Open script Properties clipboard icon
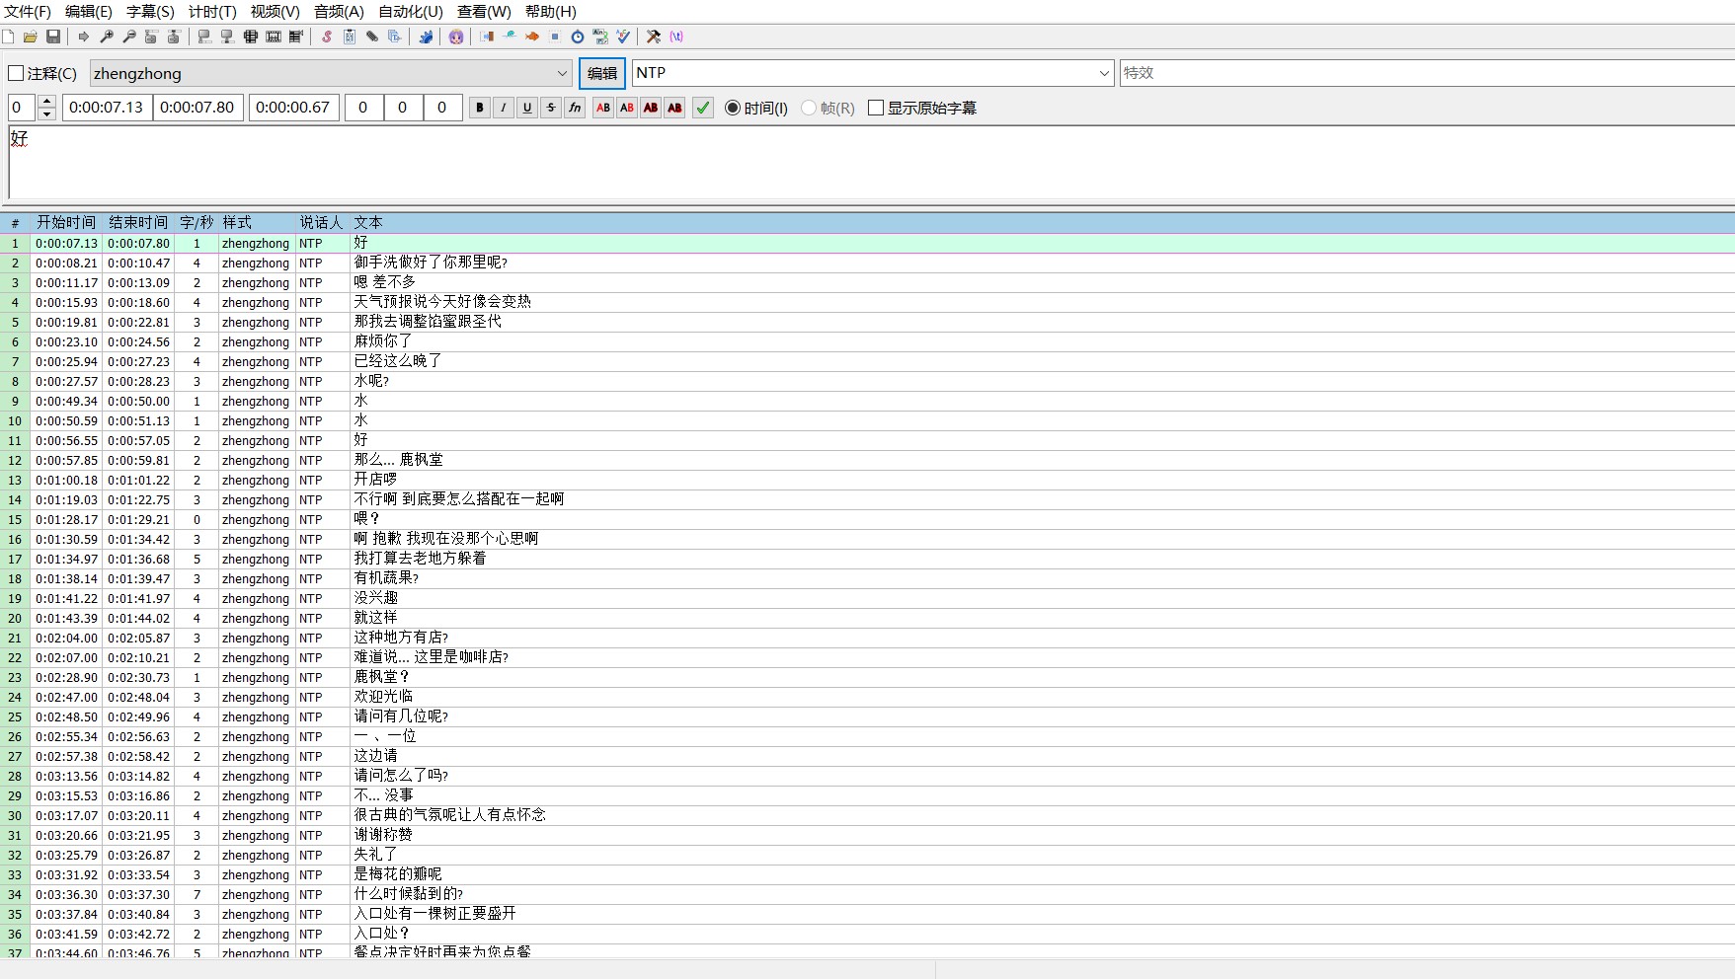The height and width of the screenshot is (979, 1735). pos(350,37)
